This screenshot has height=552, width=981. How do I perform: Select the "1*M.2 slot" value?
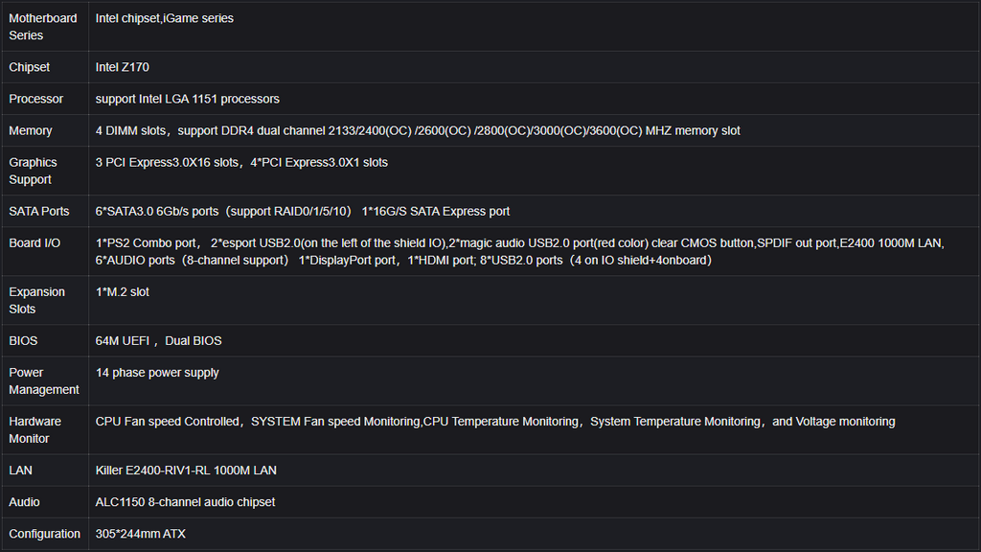pos(122,291)
